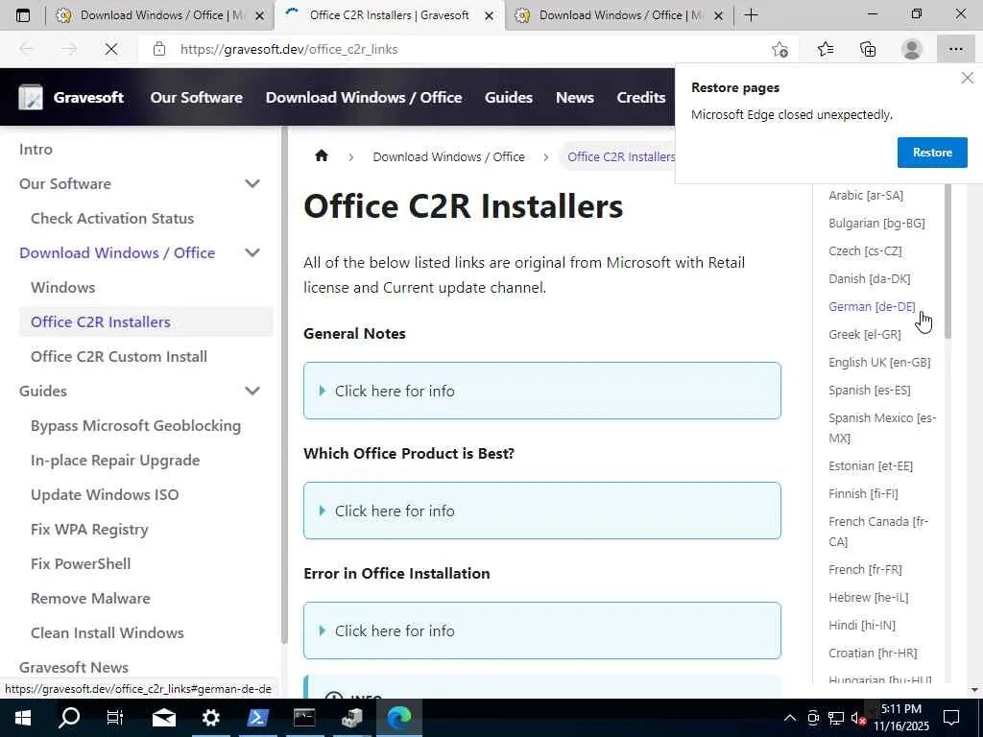Open Update Windows ISO guide
Viewport: 983px width, 737px height.
point(105,494)
